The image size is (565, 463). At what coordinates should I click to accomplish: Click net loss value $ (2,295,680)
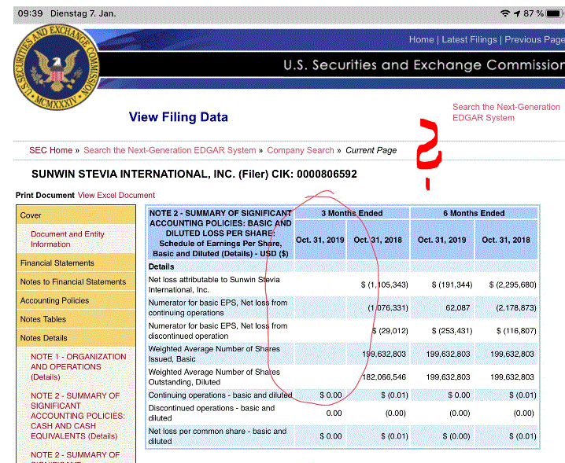[x=512, y=285]
